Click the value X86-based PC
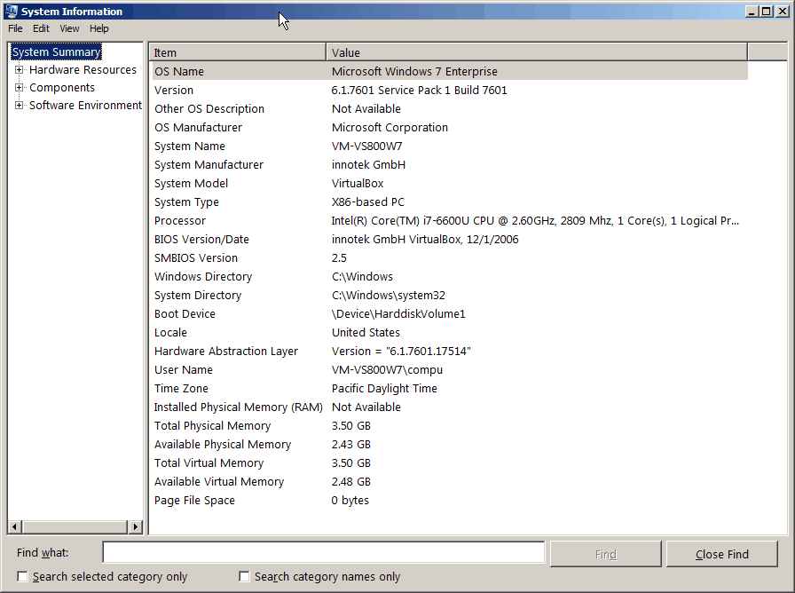This screenshot has width=795, height=593. tap(368, 202)
